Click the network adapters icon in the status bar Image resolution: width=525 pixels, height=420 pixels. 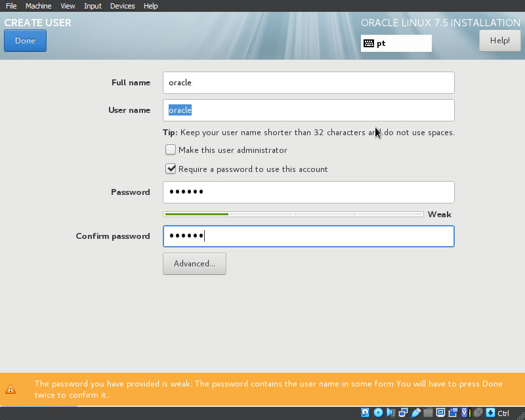pyautogui.click(x=403, y=412)
